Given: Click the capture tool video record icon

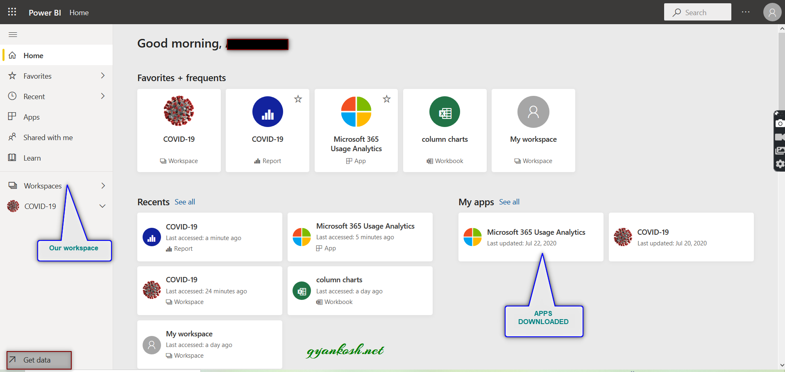Looking at the screenshot, I should click(x=780, y=137).
